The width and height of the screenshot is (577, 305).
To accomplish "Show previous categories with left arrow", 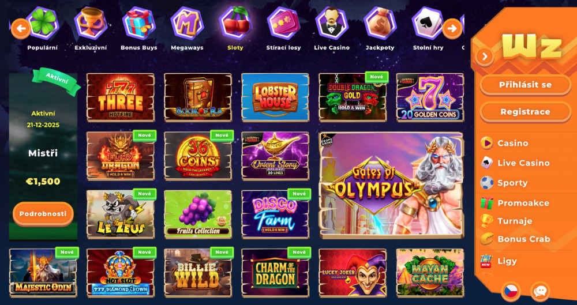I will tap(21, 29).
